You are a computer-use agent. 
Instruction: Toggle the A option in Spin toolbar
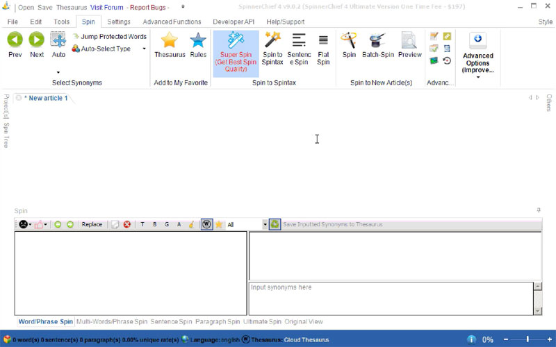179,224
